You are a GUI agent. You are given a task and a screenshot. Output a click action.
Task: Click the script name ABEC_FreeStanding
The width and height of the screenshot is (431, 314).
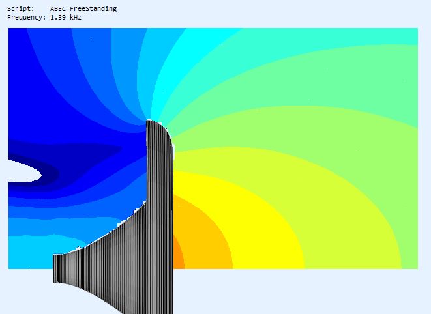(x=83, y=8)
